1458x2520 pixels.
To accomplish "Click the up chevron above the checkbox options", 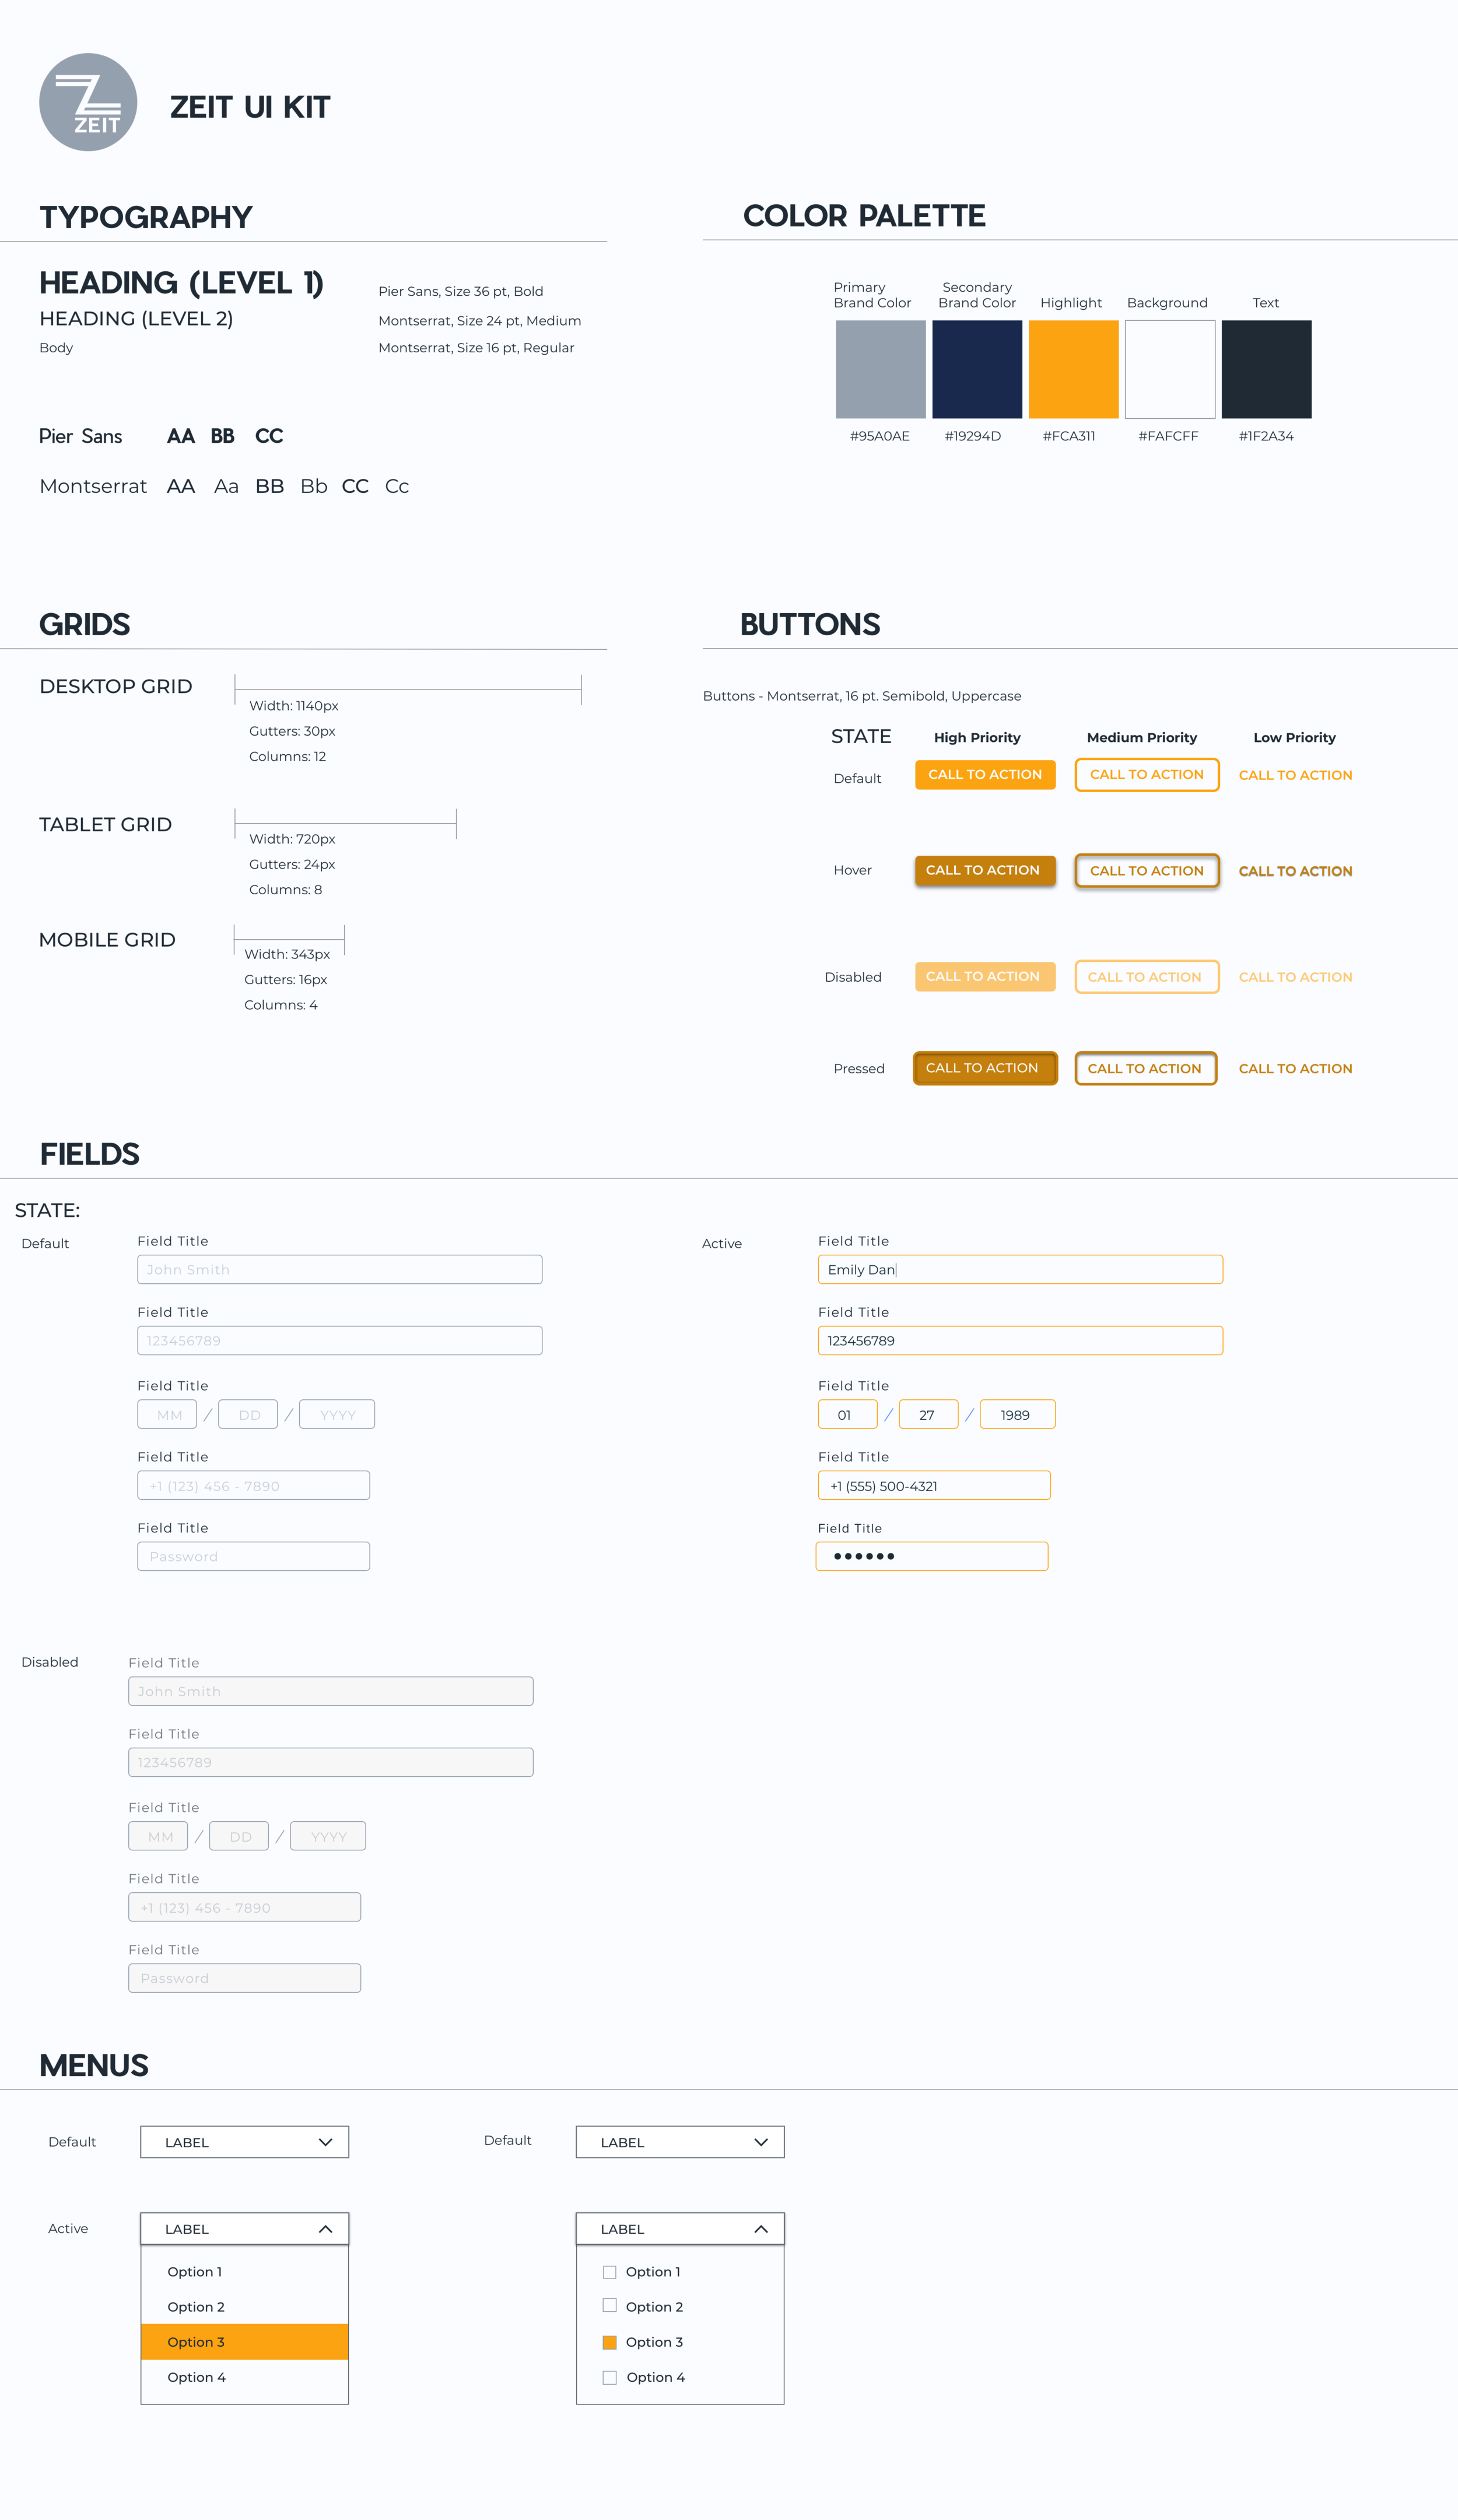I will [x=761, y=2229].
